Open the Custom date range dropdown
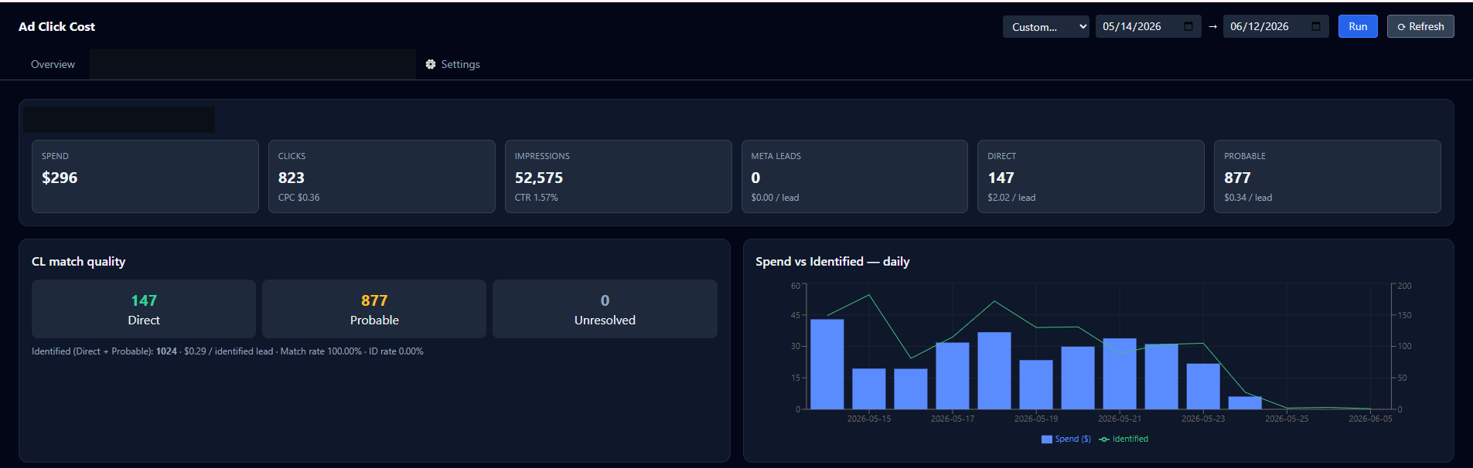The height and width of the screenshot is (468, 1473). pyautogui.click(x=1045, y=26)
